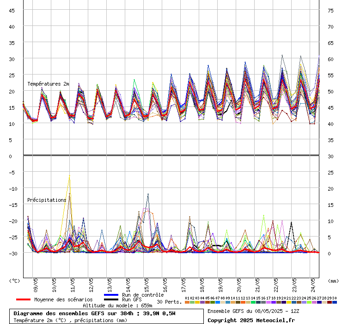Click the 12/05 date label
Screen dimensions: 342x324
coord(91,285)
